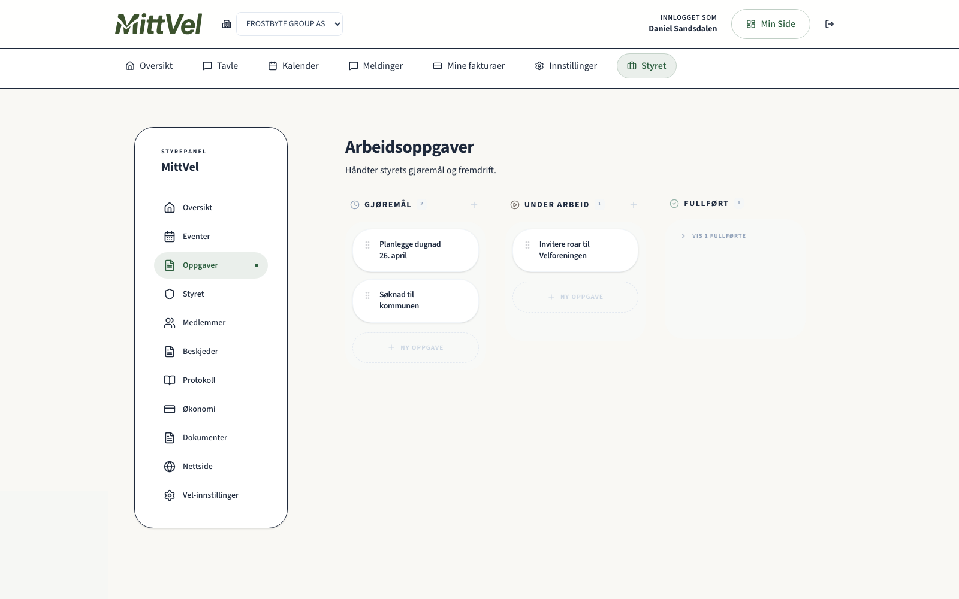Click the MittVel logo
Viewport: 959px width, 599px height.
[x=158, y=24]
